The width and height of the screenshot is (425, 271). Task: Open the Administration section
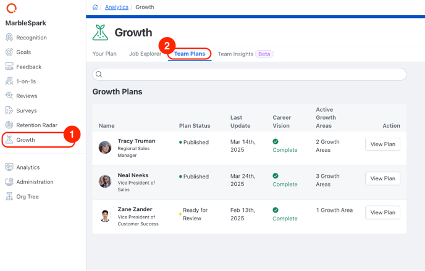click(x=29, y=182)
